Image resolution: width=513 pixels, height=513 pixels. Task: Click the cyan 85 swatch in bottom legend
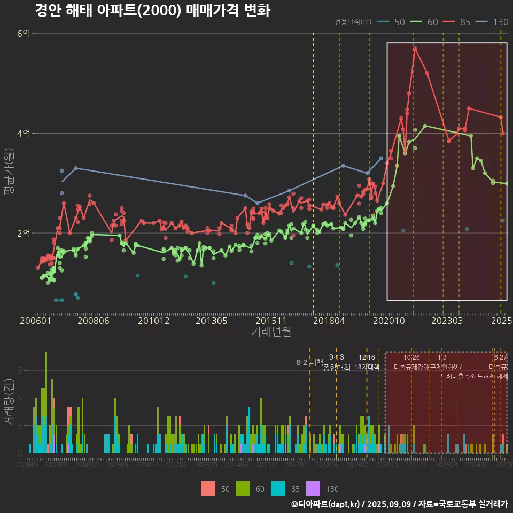[278, 489]
